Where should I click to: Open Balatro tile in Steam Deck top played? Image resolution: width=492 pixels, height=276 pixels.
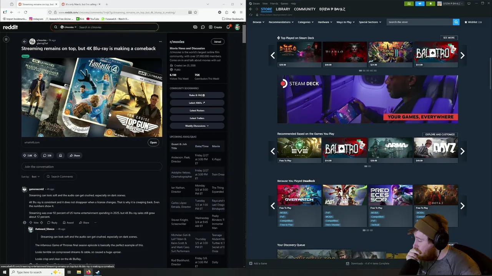(x=436, y=54)
